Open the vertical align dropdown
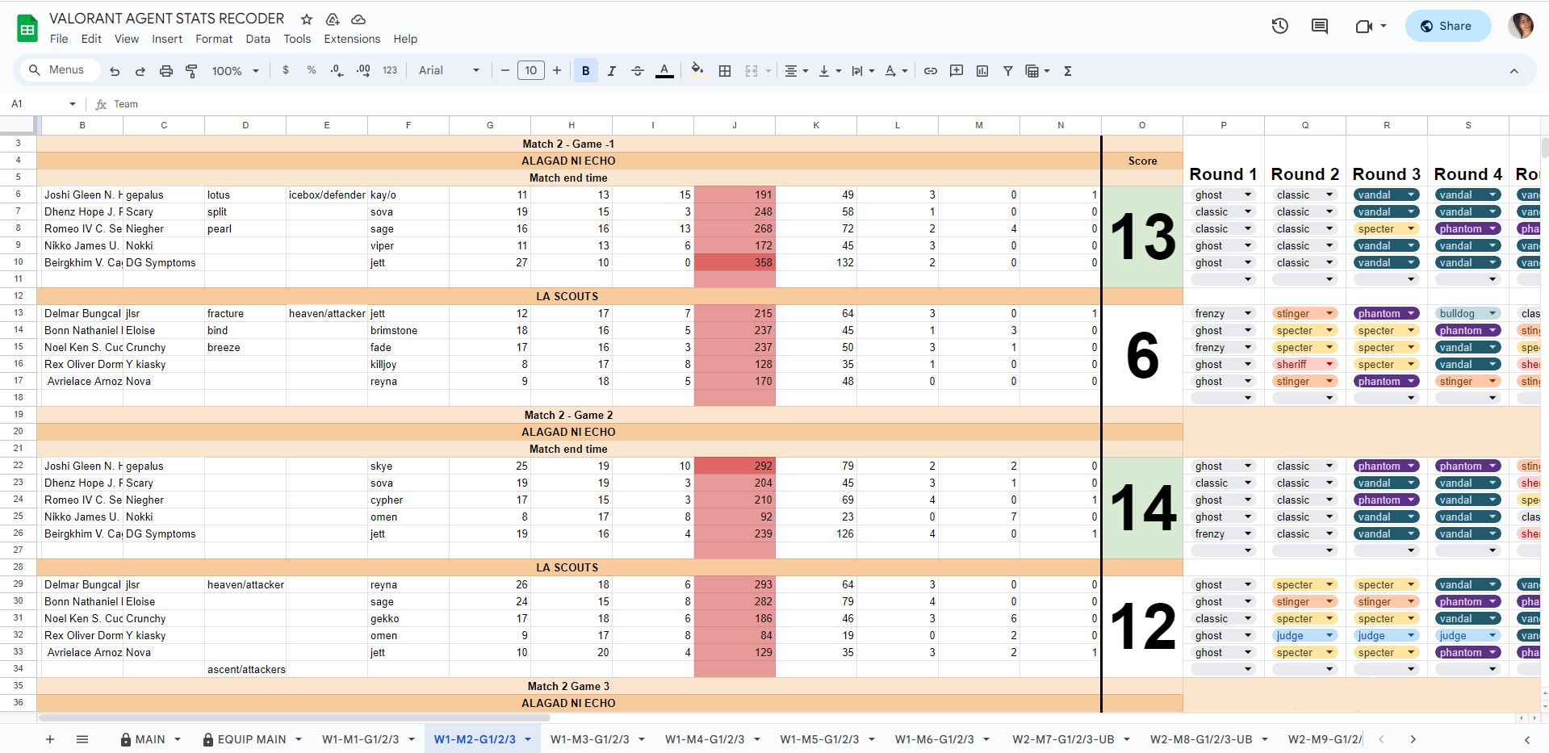This screenshot has height=753, width=1549. tap(829, 71)
